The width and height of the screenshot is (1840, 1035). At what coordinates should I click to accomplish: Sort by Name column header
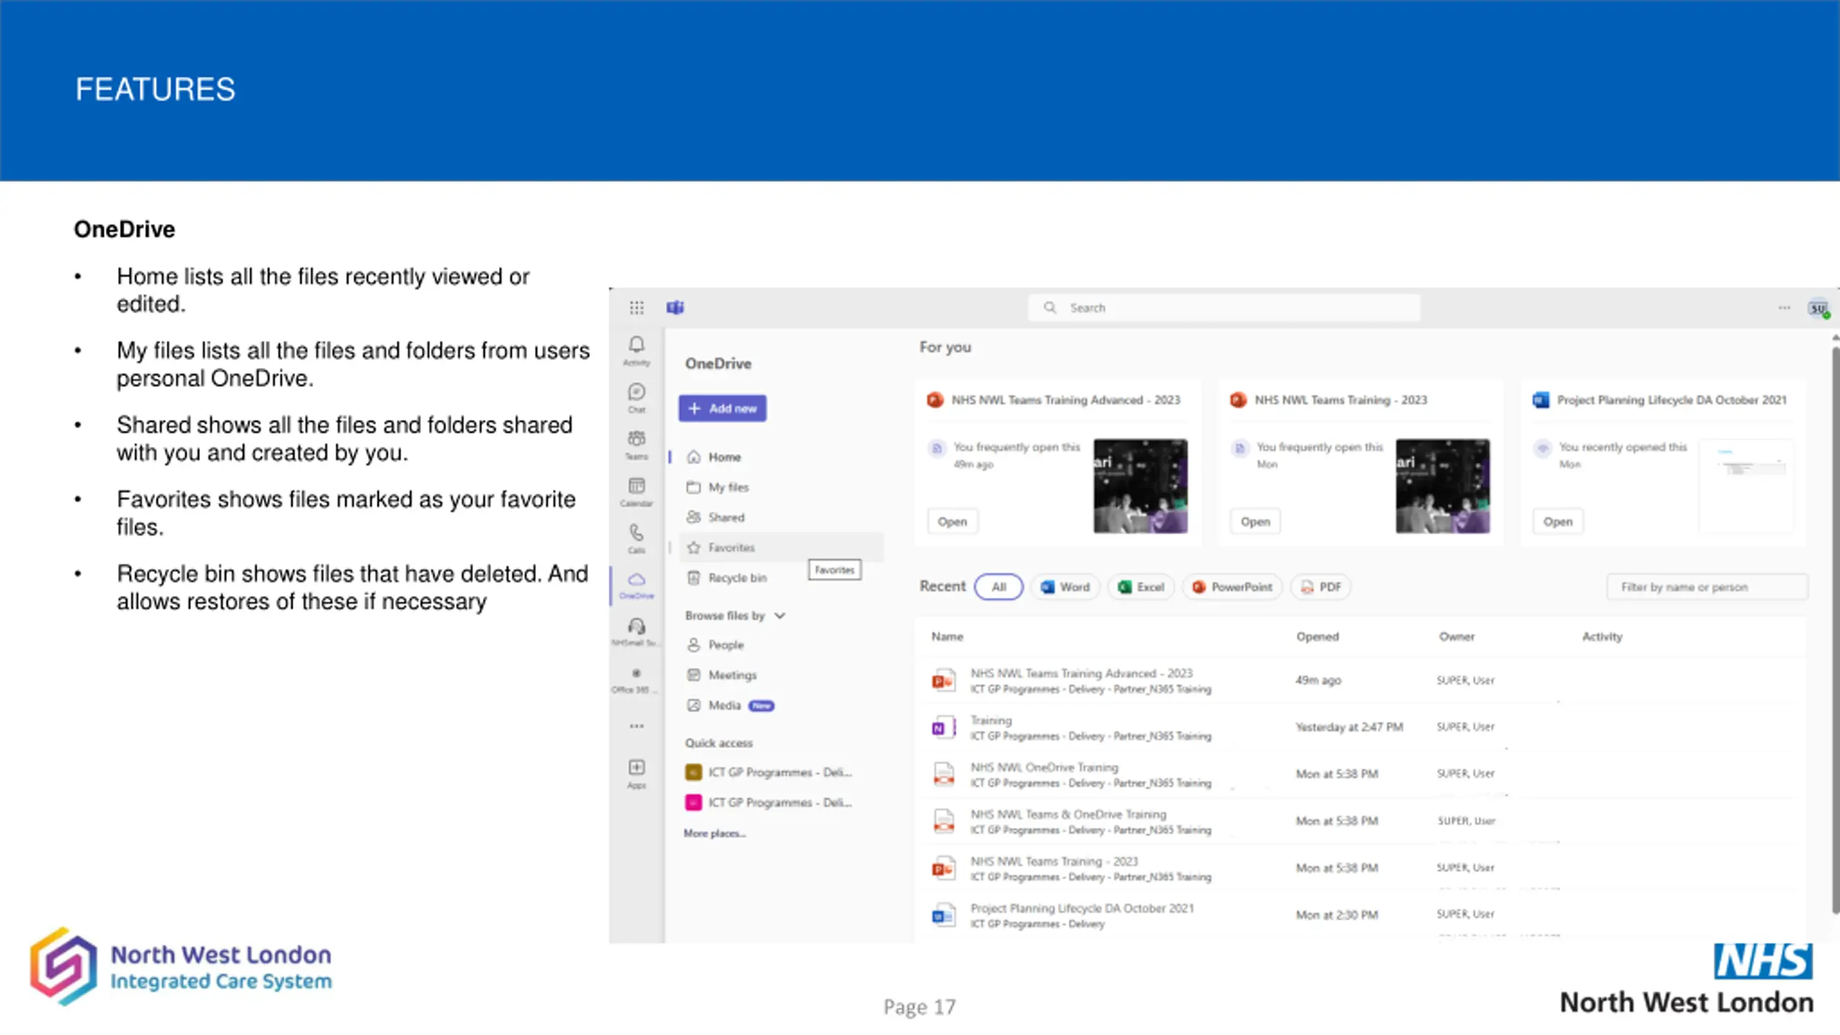947,637
